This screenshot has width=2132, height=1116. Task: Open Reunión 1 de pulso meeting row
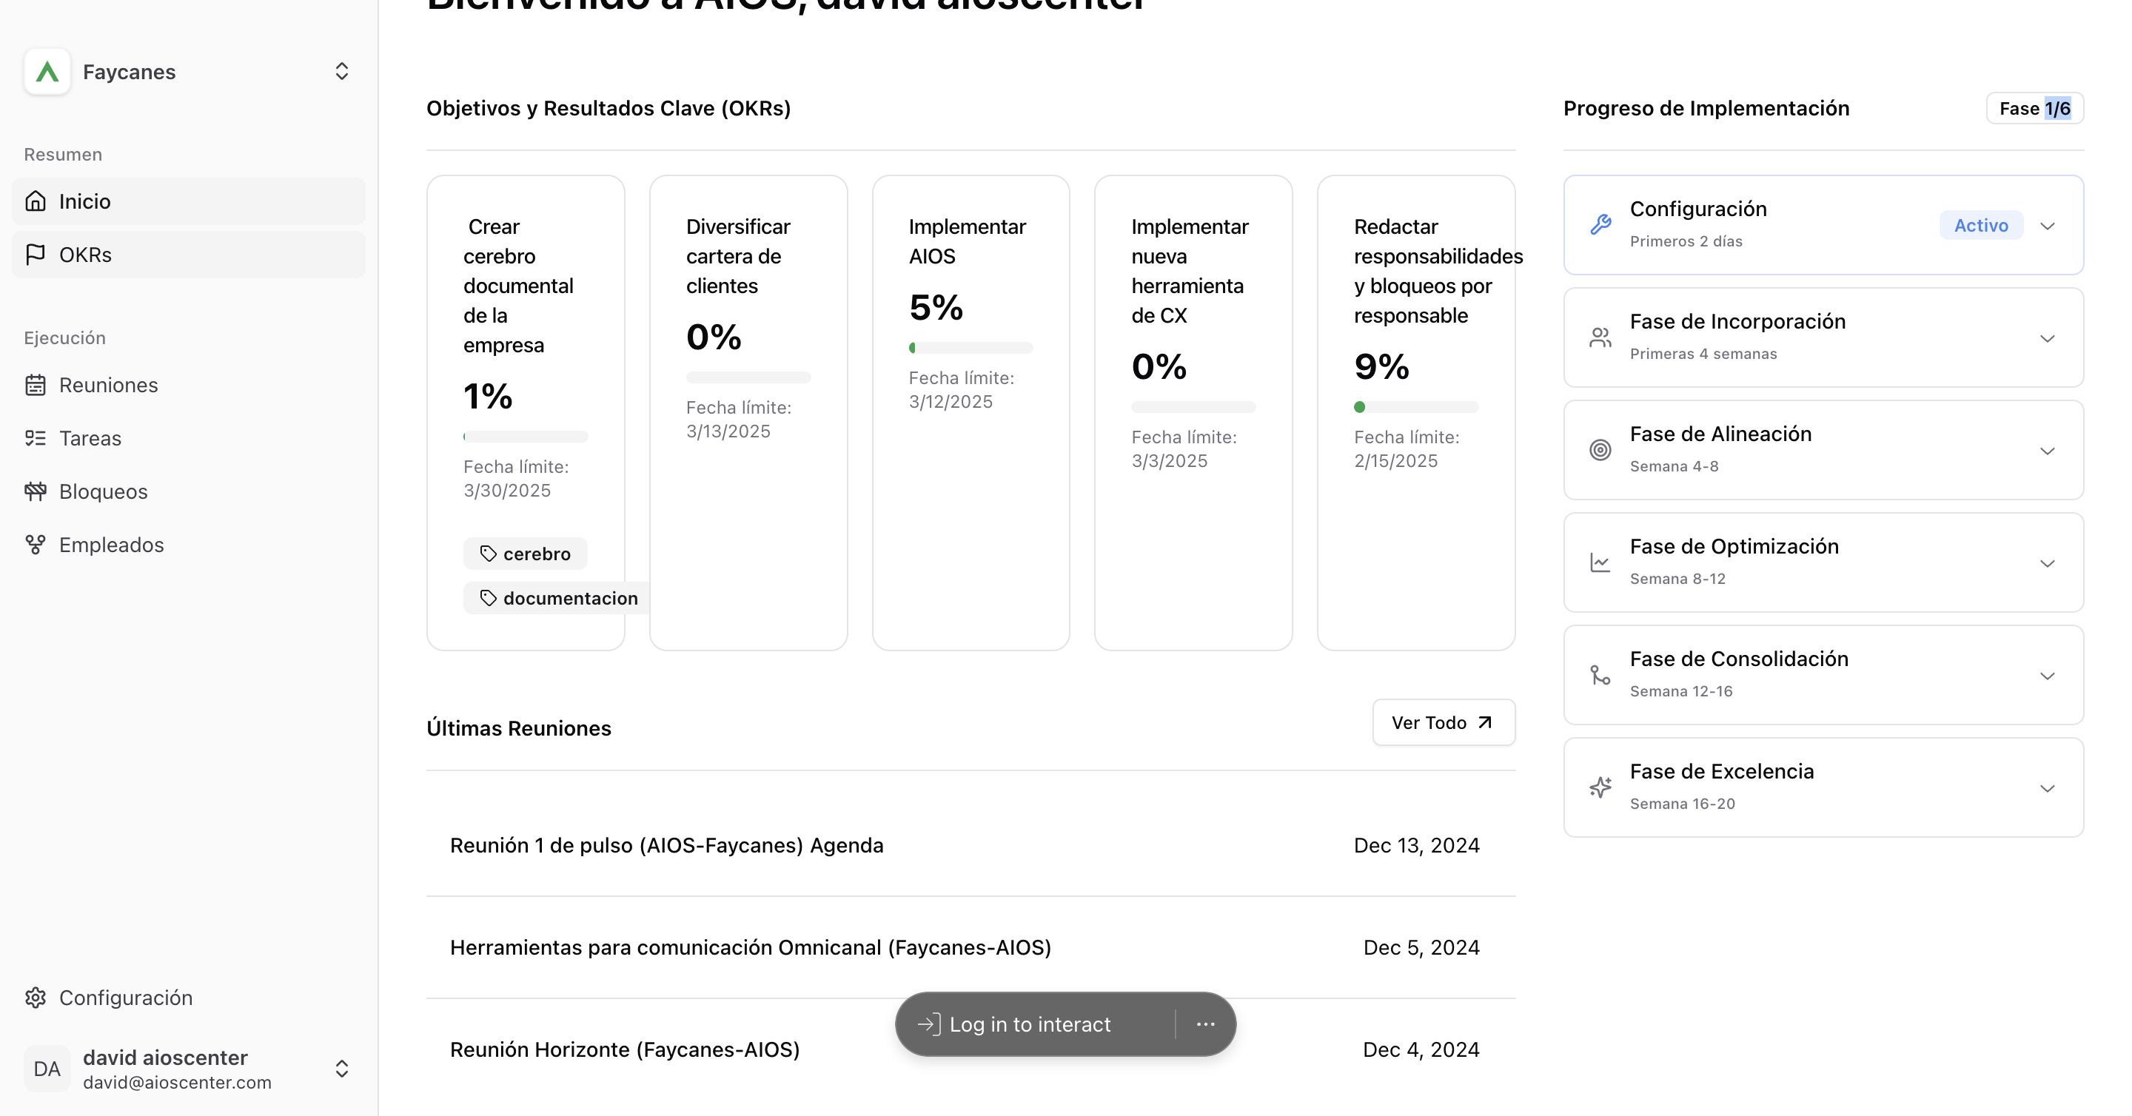point(971,845)
